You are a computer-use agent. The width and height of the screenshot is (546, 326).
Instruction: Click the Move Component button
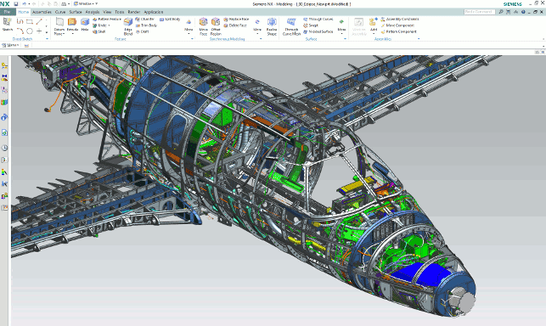point(397,25)
